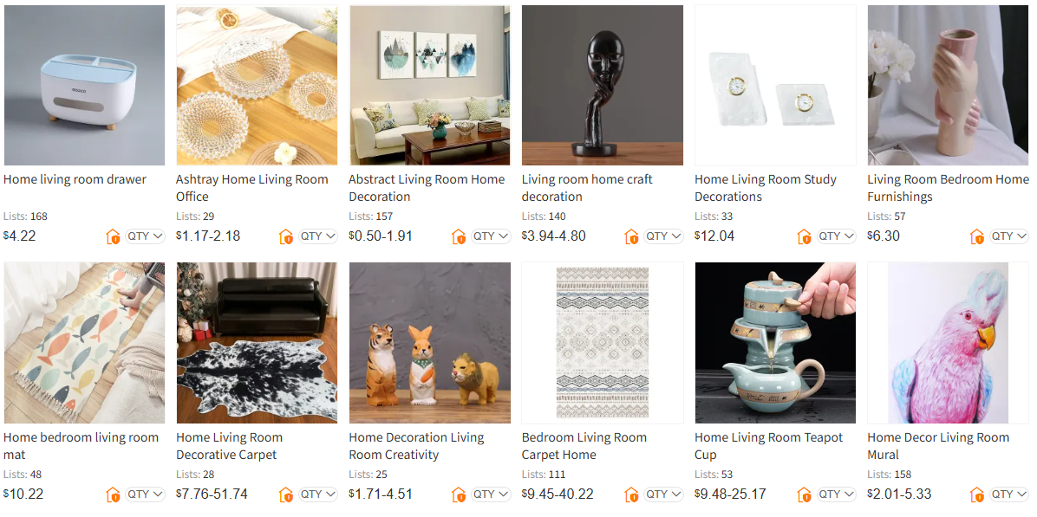1037x517 pixels.
Task: Click the shield icon for Living Room Bedroom Home Furnishings
Action: pyautogui.click(x=977, y=236)
